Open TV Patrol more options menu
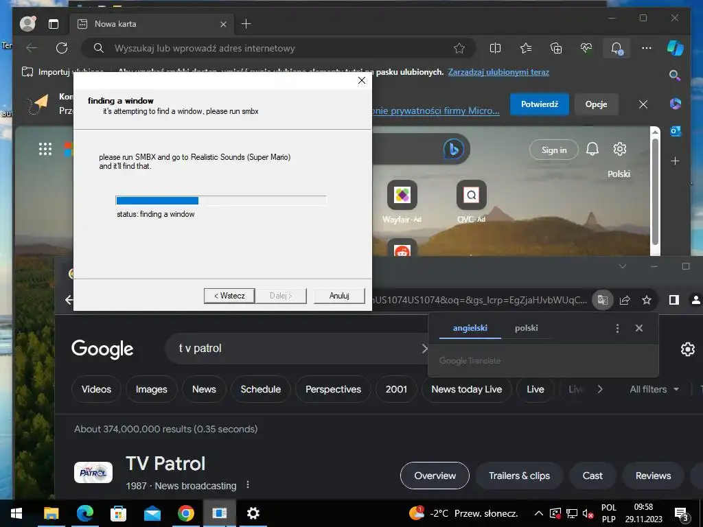Viewport: 703px width, 527px height. coord(248,485)
